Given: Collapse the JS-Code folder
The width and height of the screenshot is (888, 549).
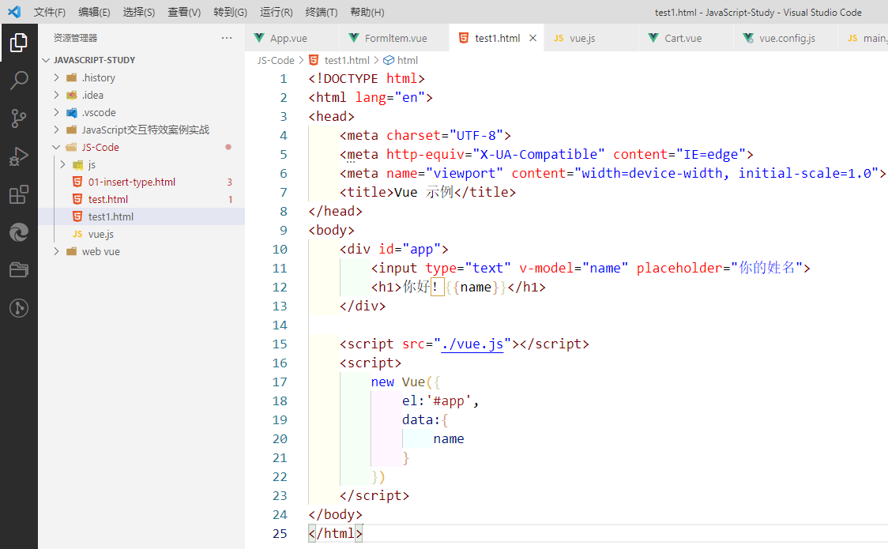Looking at the screenshot, I should click(56, 147).
